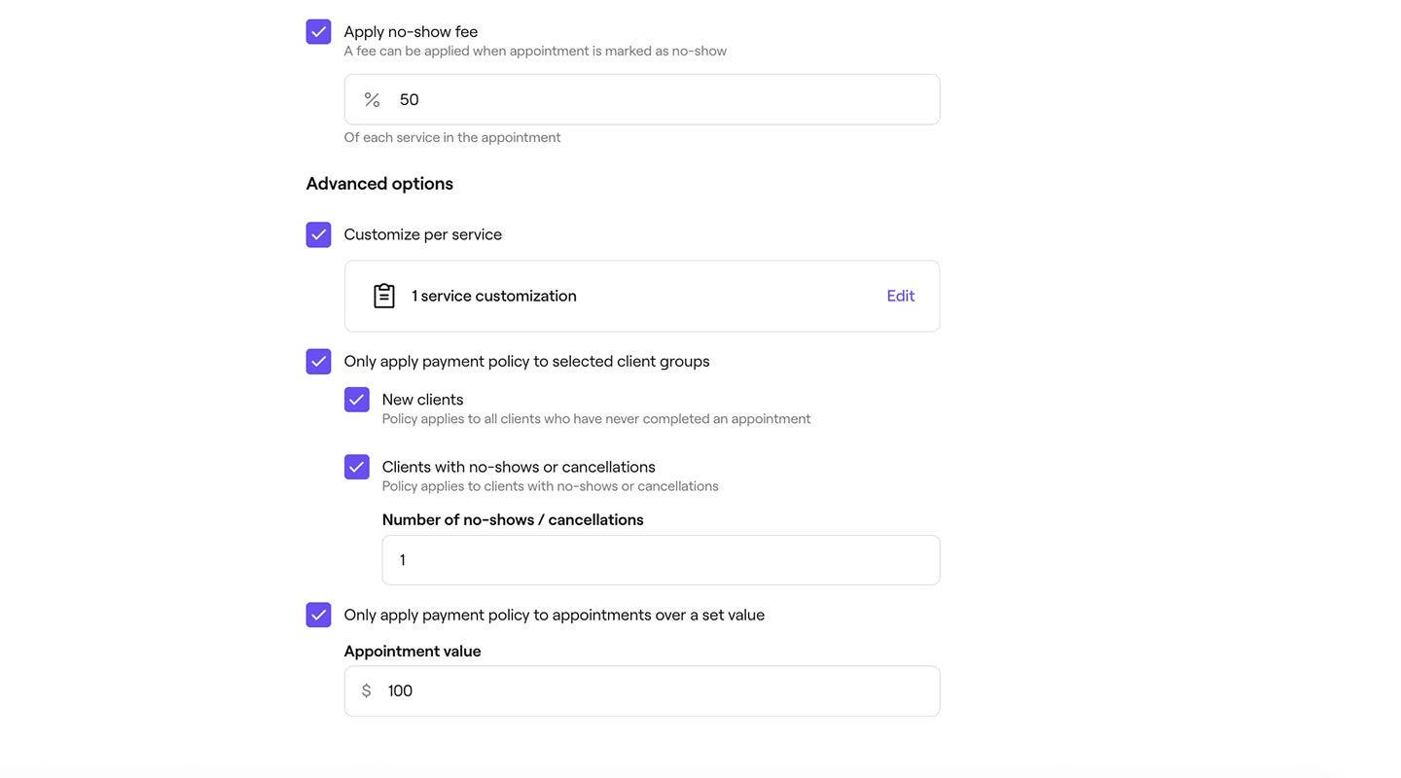Click the 'Appointment value' field label

tap(413, 652)
